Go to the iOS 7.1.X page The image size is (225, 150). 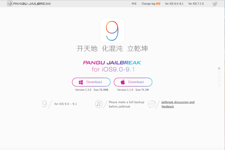196,4
